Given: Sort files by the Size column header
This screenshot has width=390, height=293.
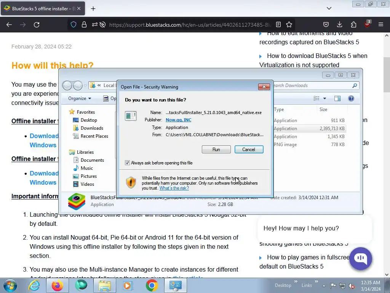Looking at the screenshot, I should 332,109.
